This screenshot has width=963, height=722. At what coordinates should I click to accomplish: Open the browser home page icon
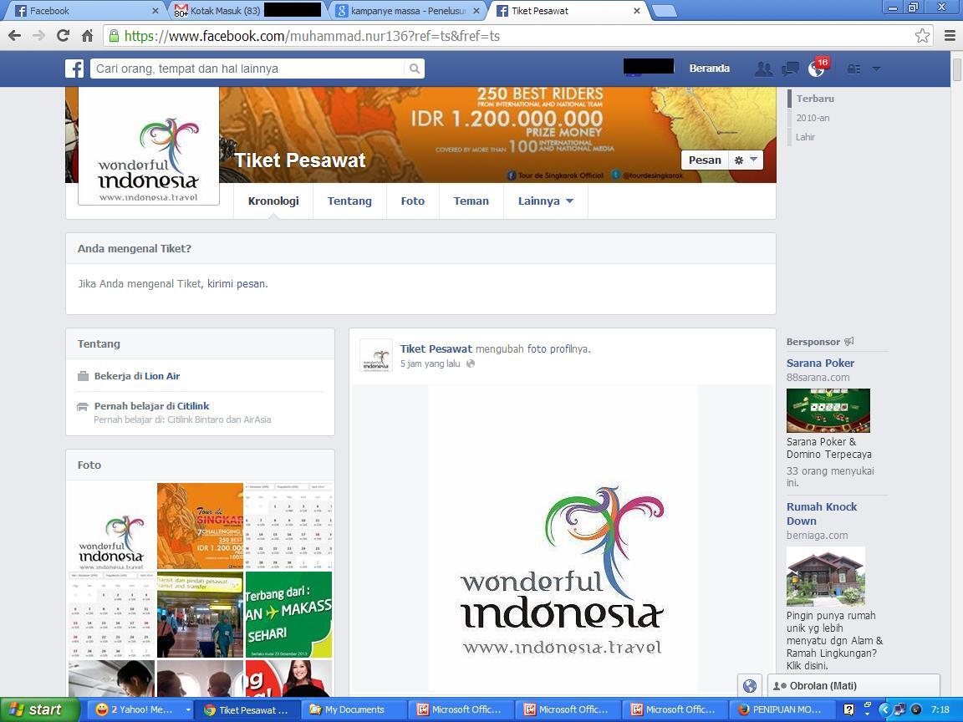(x=87, y=36)
